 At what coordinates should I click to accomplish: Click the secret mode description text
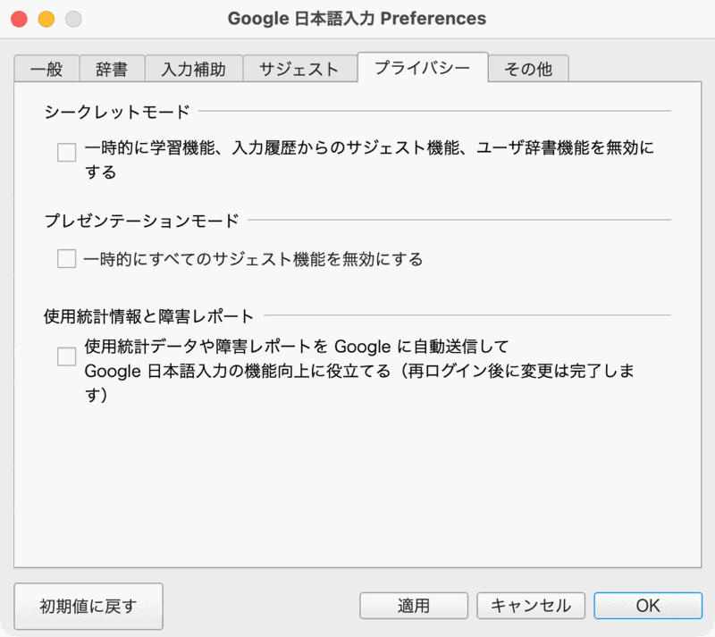[369, 160]
